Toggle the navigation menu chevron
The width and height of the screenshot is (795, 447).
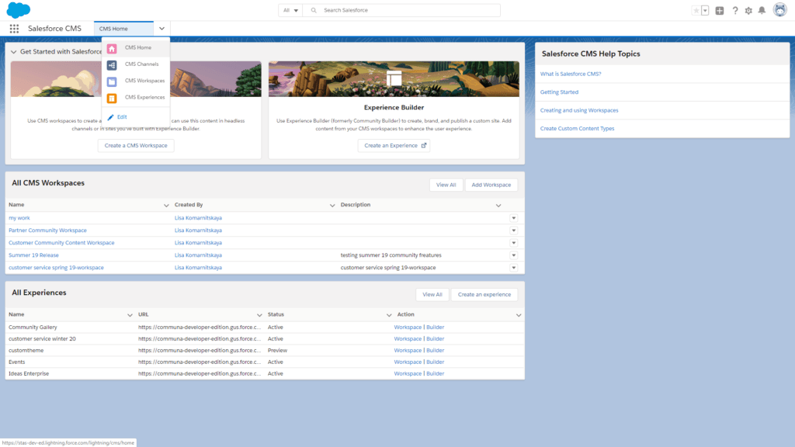pos(161,29)
